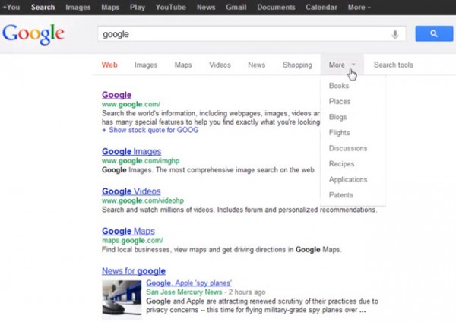Click into the search text field
The width and height of the screenshot is (456, 322).
click(243, 34)
